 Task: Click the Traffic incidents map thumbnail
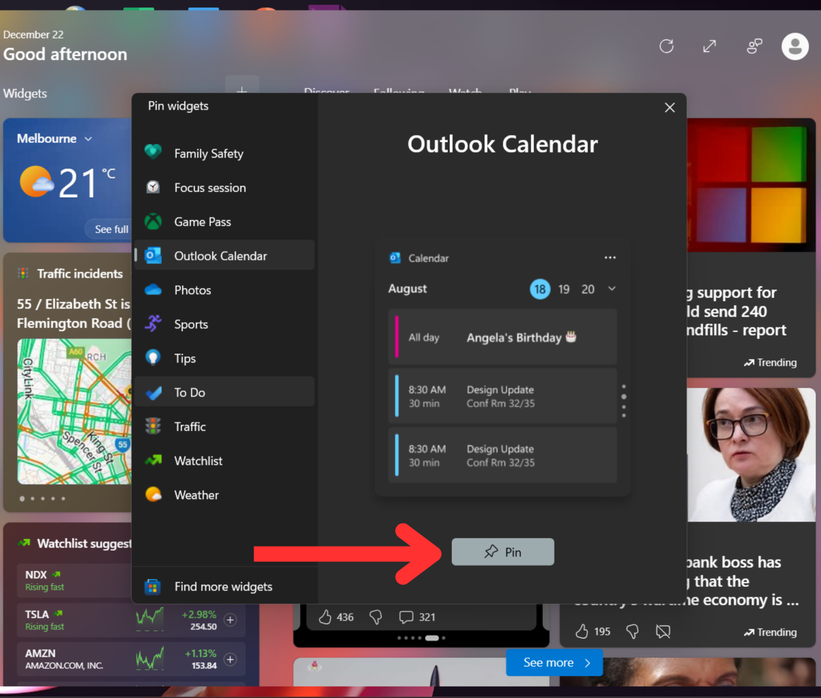[74, 411]
